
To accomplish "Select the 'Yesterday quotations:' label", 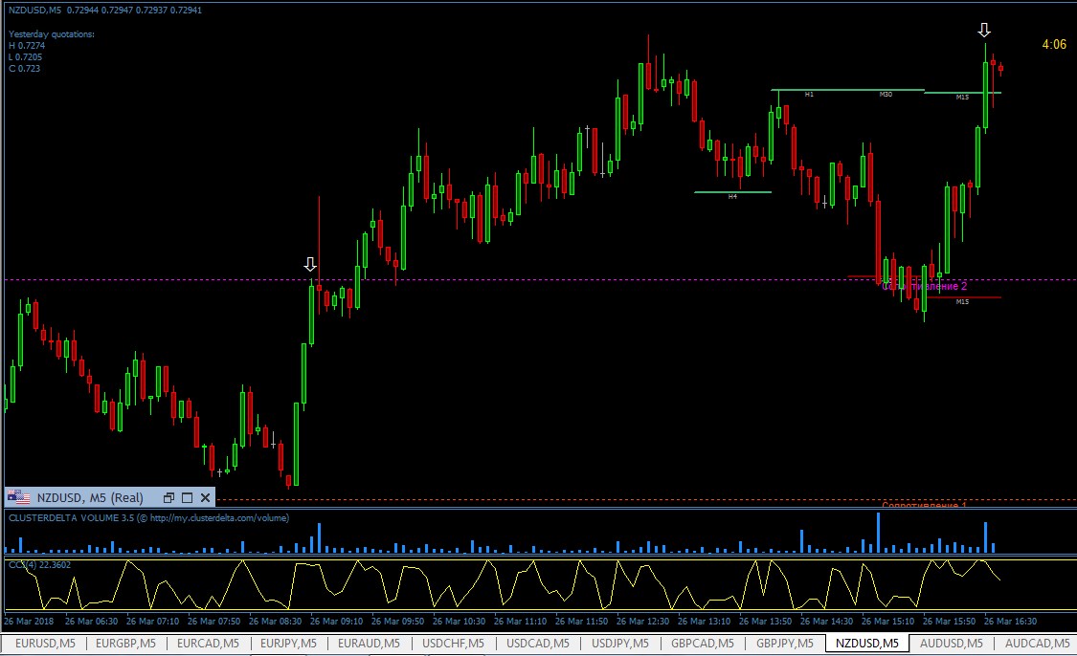I will (x=52, y=34).
